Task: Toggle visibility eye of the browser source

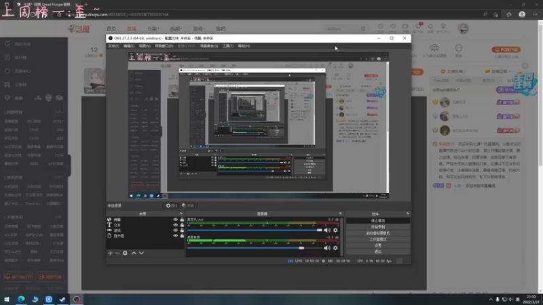Action: (175, 220)
